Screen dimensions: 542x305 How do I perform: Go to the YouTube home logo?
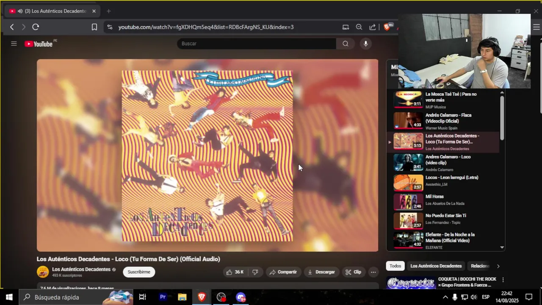pyautogui.click(x=39, y=44)
